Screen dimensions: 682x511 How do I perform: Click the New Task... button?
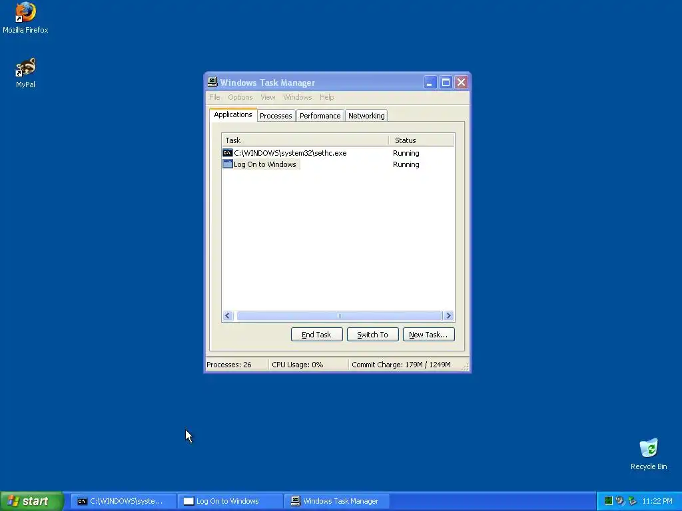(x=428, y=335)
